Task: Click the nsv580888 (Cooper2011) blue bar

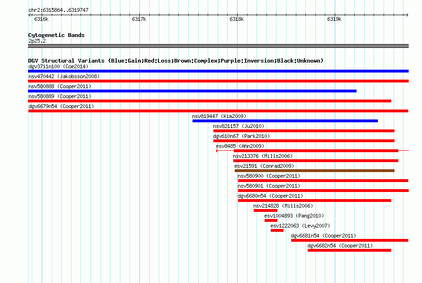Action: pyautogui.click(x=192, y=91)
